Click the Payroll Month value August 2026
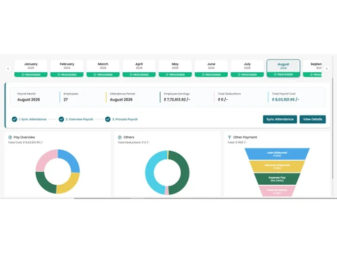The width and height of the screenshot is (337, 253). [x=28, y=100]
